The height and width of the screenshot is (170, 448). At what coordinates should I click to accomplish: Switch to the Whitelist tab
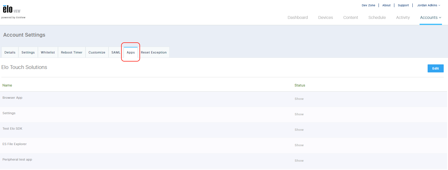[x=48, y=52]
